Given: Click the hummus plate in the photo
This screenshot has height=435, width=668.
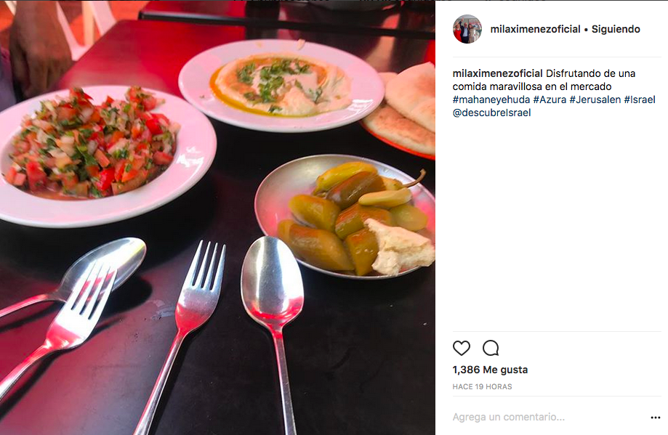Looking at the screenshot, I should (281, 85).
